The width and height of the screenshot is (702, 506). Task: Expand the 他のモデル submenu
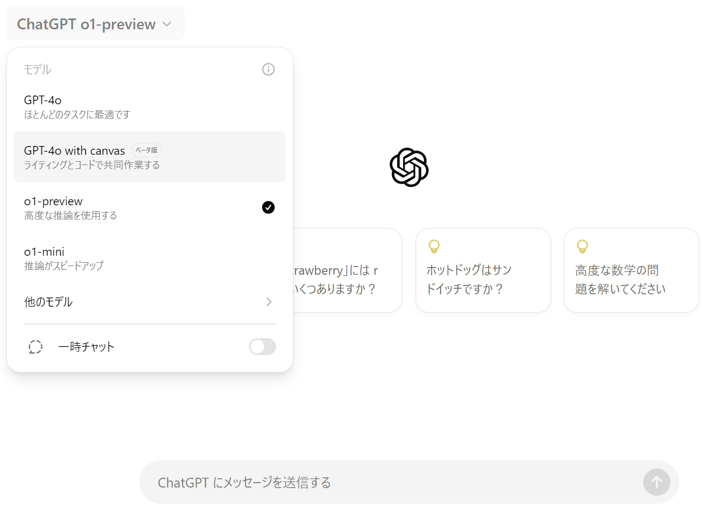(x=149, y=302)
